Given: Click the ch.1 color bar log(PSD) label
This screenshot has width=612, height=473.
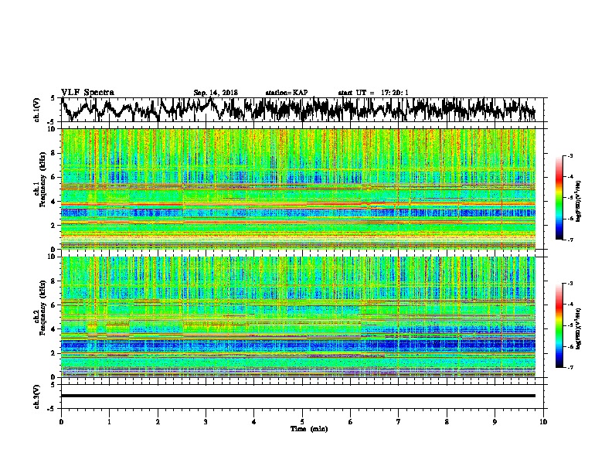Looking at the screenshot, I should click(579, 201).
